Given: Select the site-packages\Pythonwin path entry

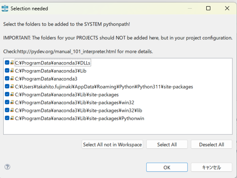Looking at the screenshot, I should [x=80, y=118].
